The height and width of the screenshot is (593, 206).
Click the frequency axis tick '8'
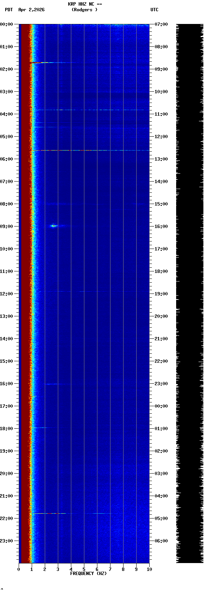coord(123,569)
